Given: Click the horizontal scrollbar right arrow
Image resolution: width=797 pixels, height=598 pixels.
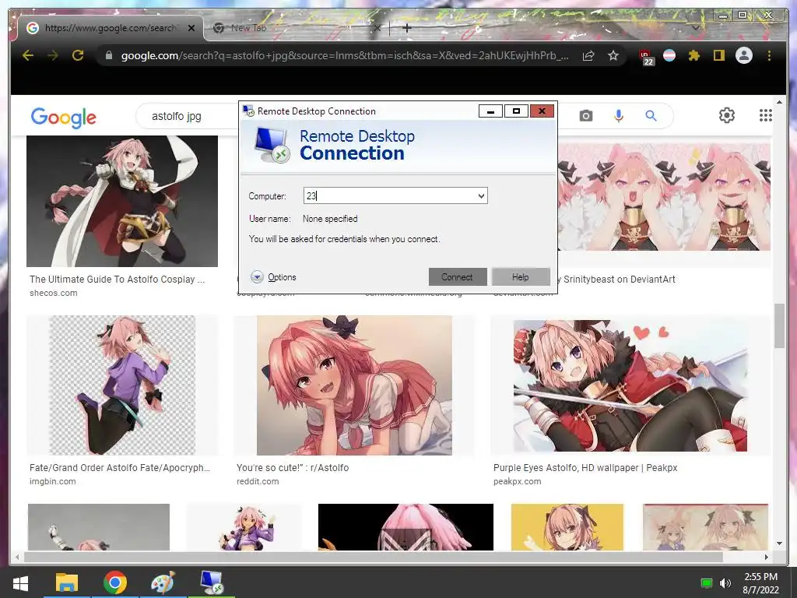Looking at the screenshot, I should [x=767, y=557].
